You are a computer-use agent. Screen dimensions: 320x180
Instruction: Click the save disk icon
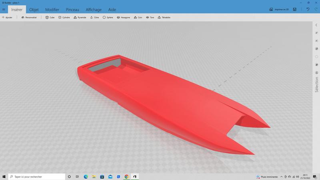tap(295, 9)
